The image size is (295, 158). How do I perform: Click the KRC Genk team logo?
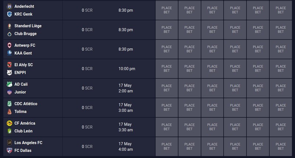(10, 14)
